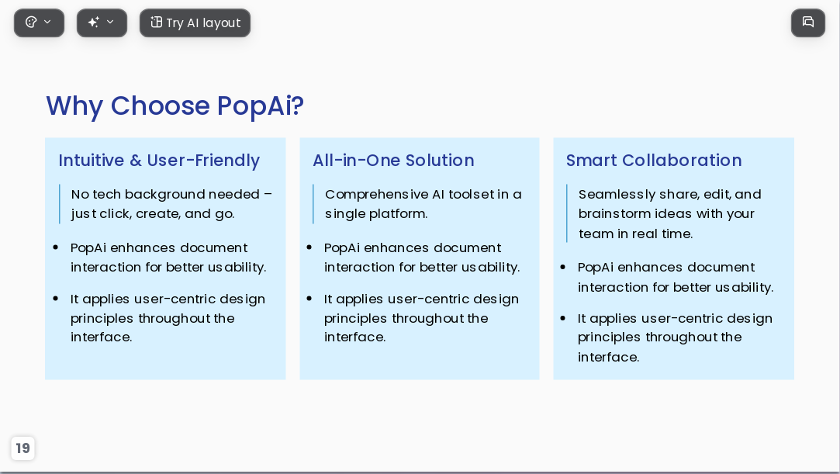Select the All-in-One Solution heading
This screenshot has height=474, width=840.
[393, 160]
